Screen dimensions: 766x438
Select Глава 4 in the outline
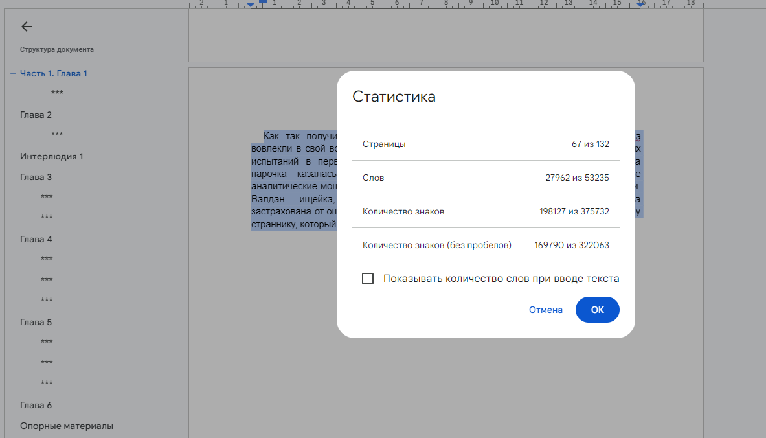36,239
